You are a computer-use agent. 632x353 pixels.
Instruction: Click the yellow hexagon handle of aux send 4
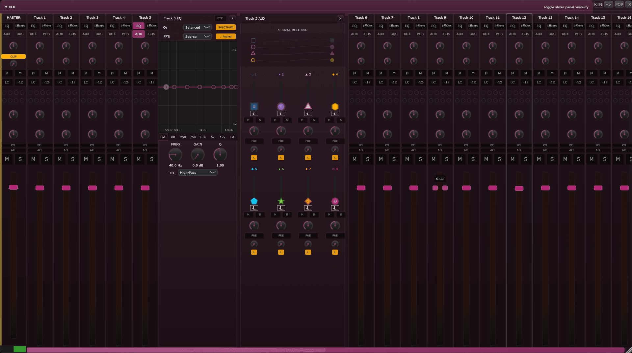[x=335, y=106]
